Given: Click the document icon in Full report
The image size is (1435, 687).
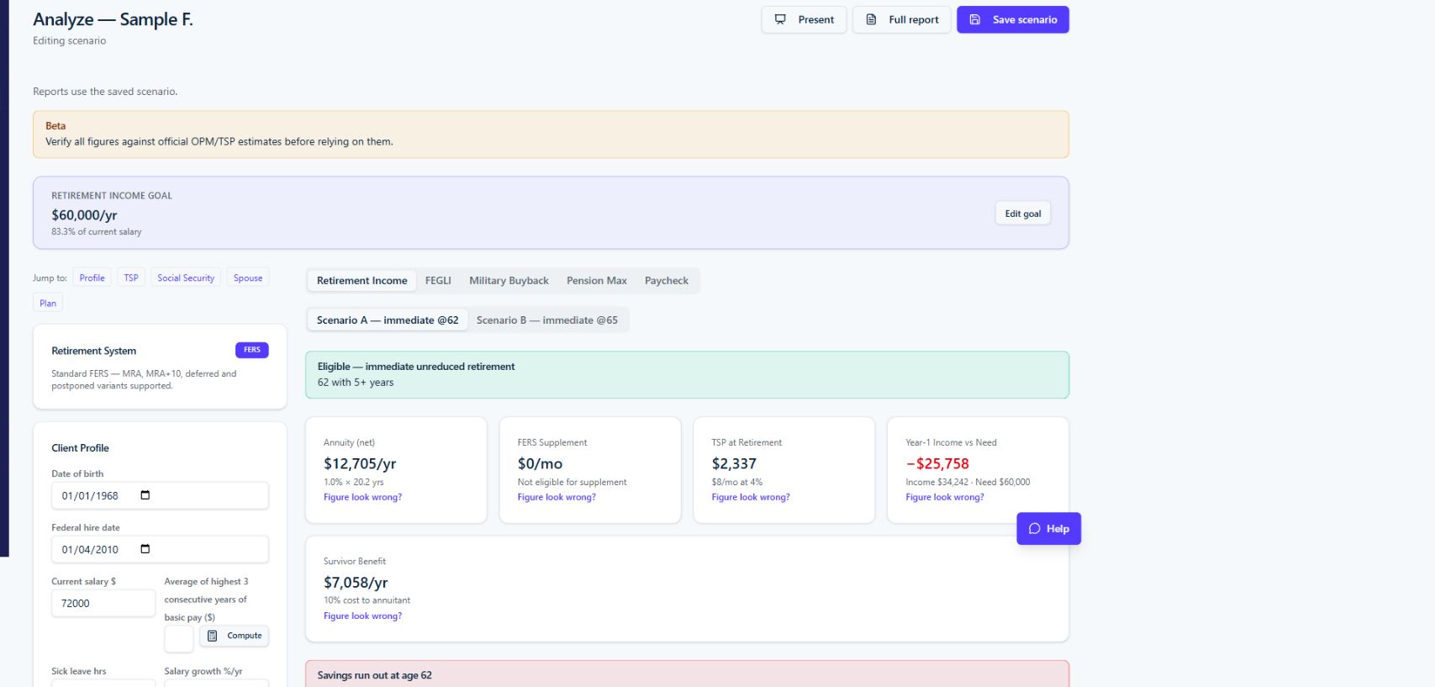Looking at the screenshot, I should click(871, 19).
